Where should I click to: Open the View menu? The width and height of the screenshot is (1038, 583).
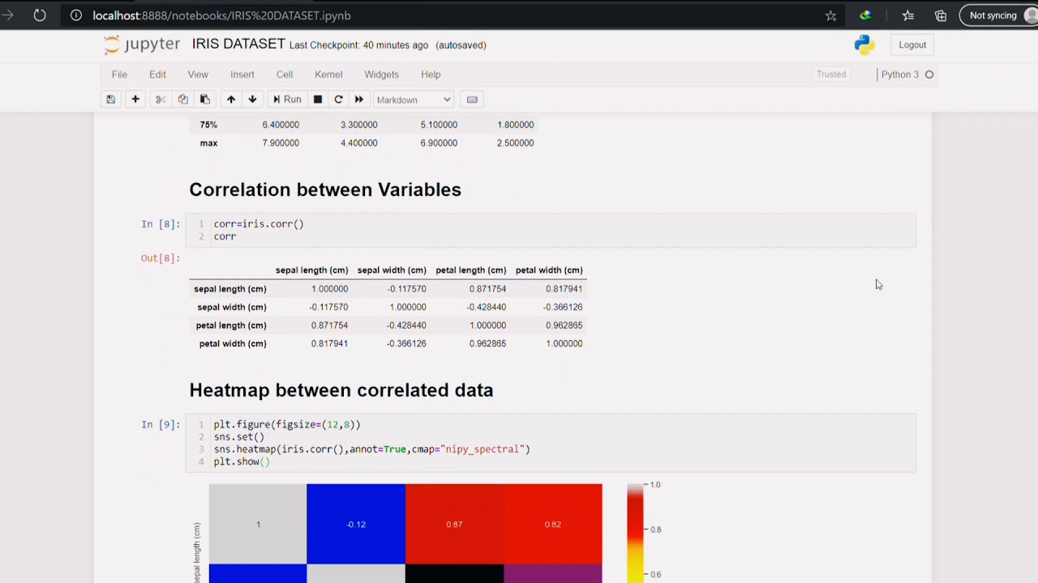198,74
